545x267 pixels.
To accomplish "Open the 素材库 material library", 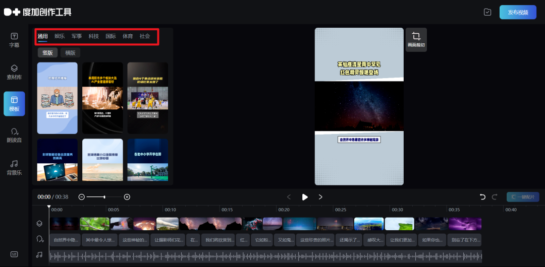I will pos(14,72).
